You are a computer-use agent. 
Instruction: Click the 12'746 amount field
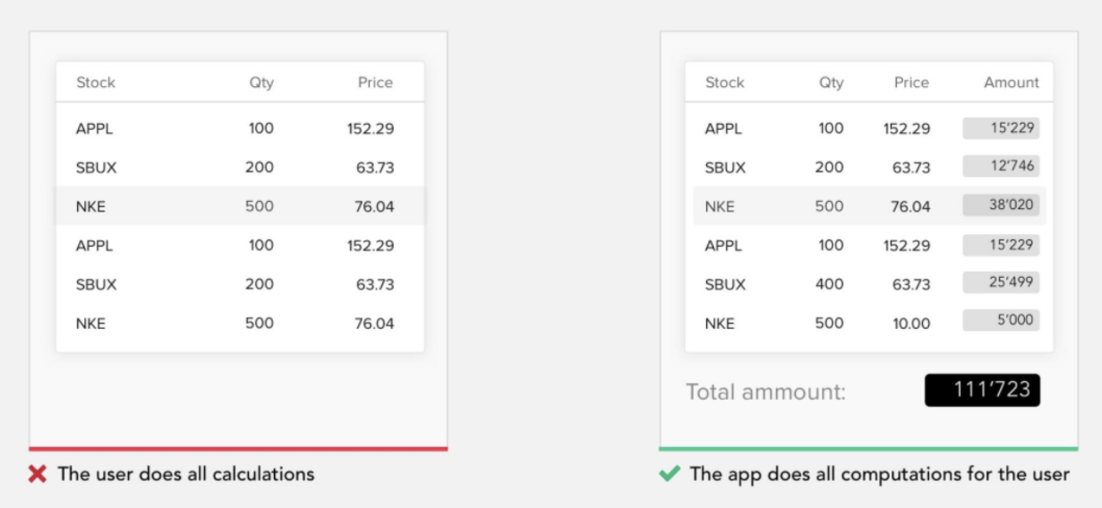[1001, 166]
